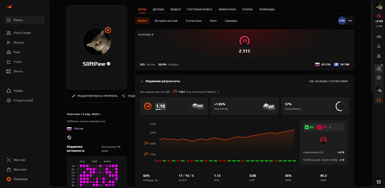This screenshot has height=188, width=385.
Task: Click the S0ftPaw cat profile avatar
Action: [97, 42]
